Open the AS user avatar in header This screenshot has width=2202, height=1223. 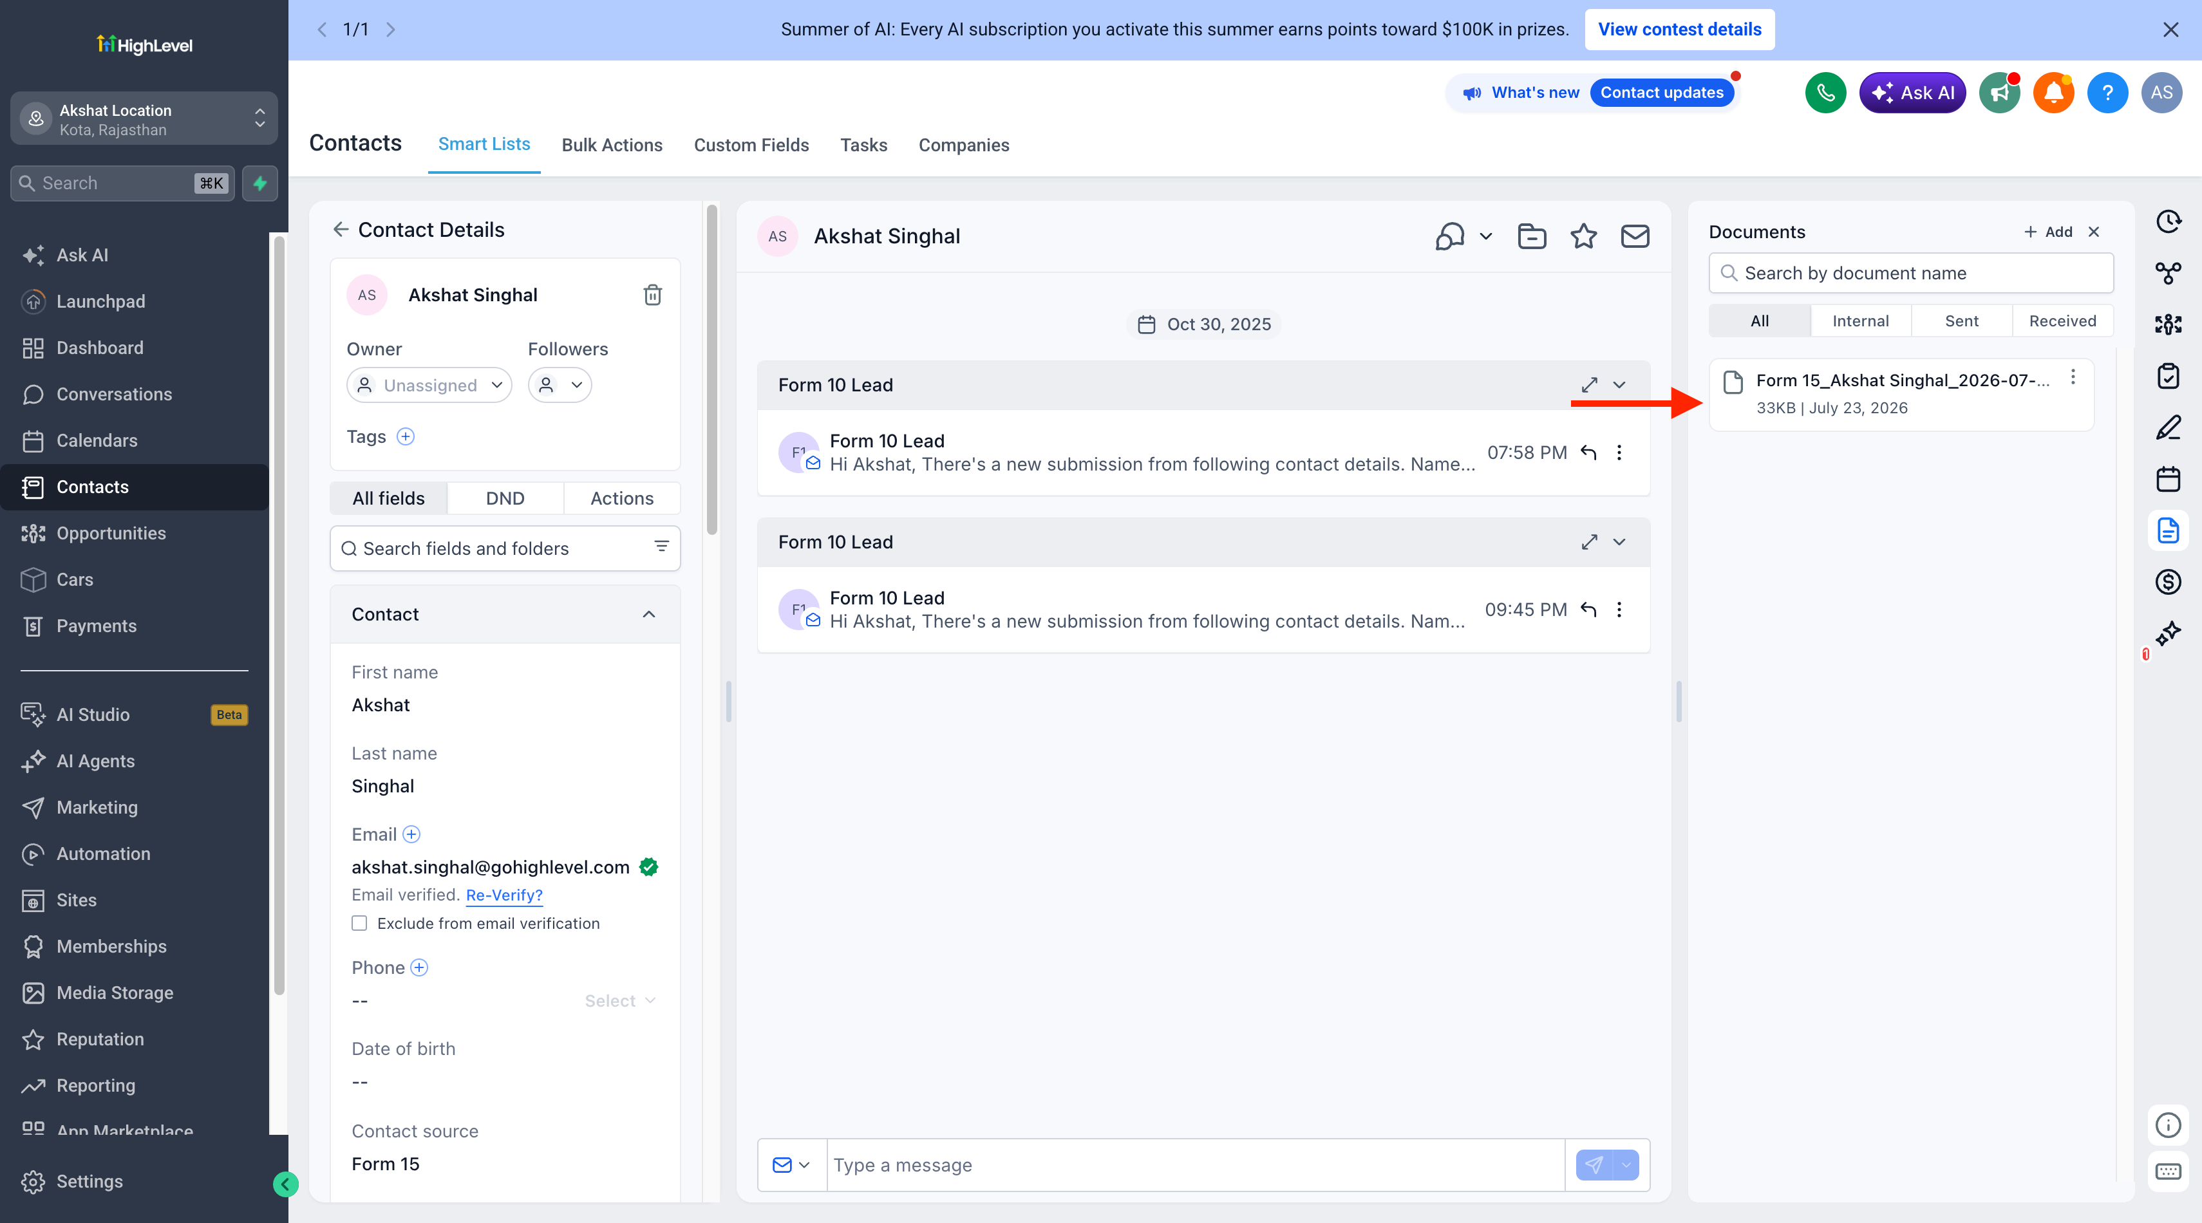pyautogui.click(x=2161, y=92)
